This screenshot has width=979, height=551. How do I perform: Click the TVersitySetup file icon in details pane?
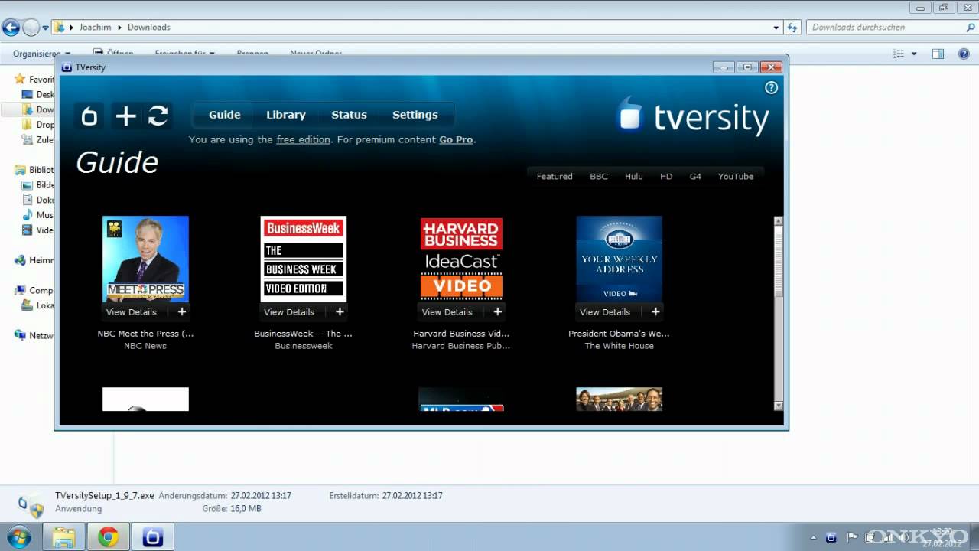[x=31, y=505]
